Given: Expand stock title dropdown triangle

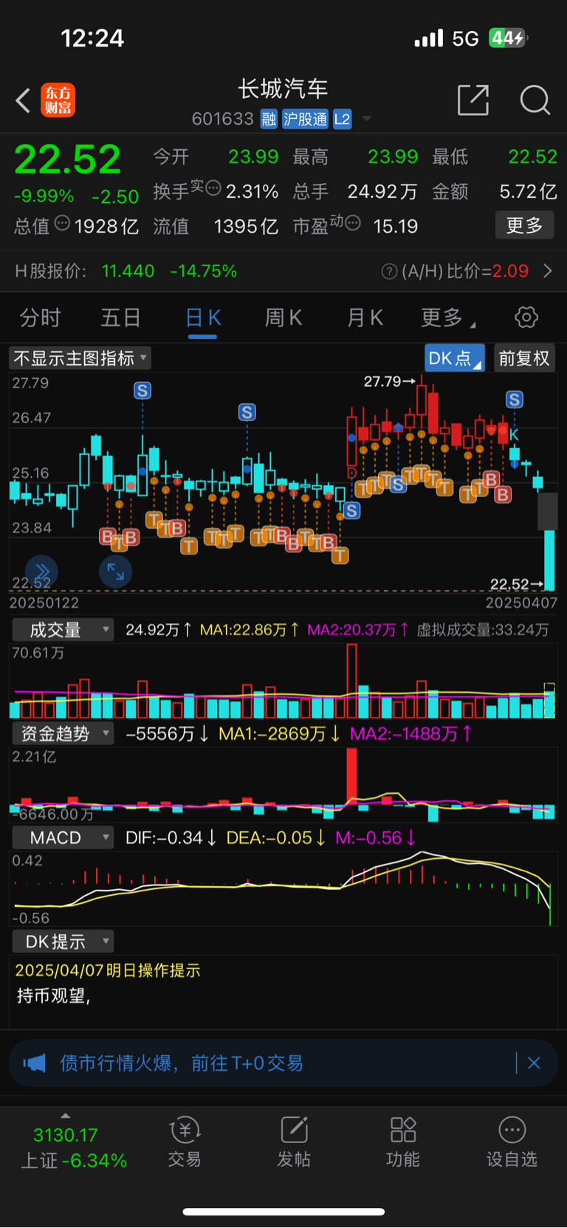Looking at the screenshot, I should (x=367, y=119).
